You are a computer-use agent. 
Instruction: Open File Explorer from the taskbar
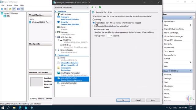click(14, 108)
